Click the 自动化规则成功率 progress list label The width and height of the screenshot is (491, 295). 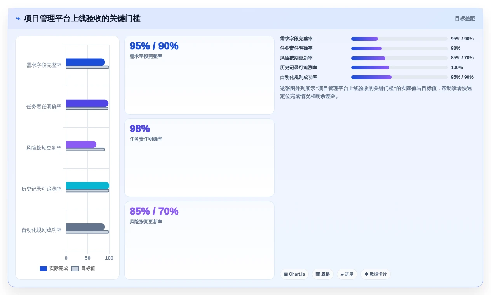299,77
